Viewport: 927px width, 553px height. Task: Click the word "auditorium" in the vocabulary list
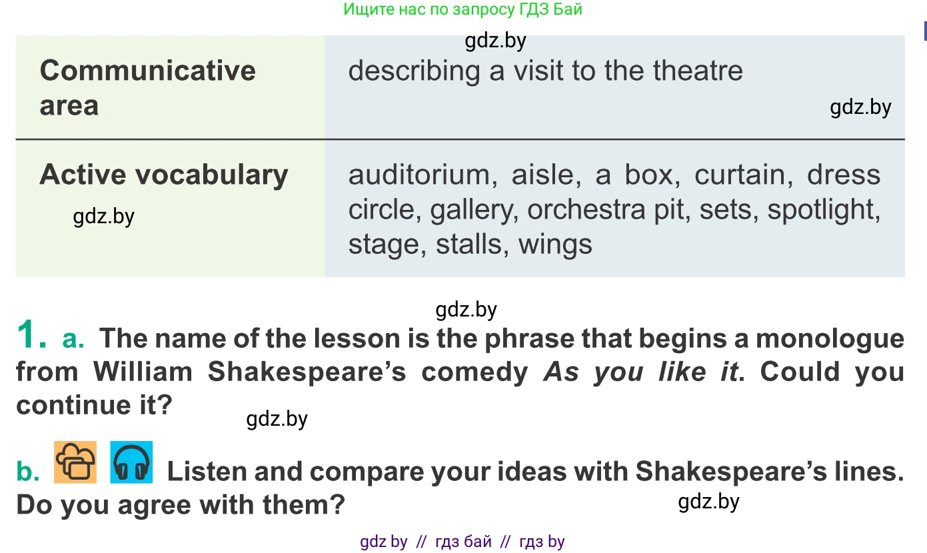pos(419,175)
